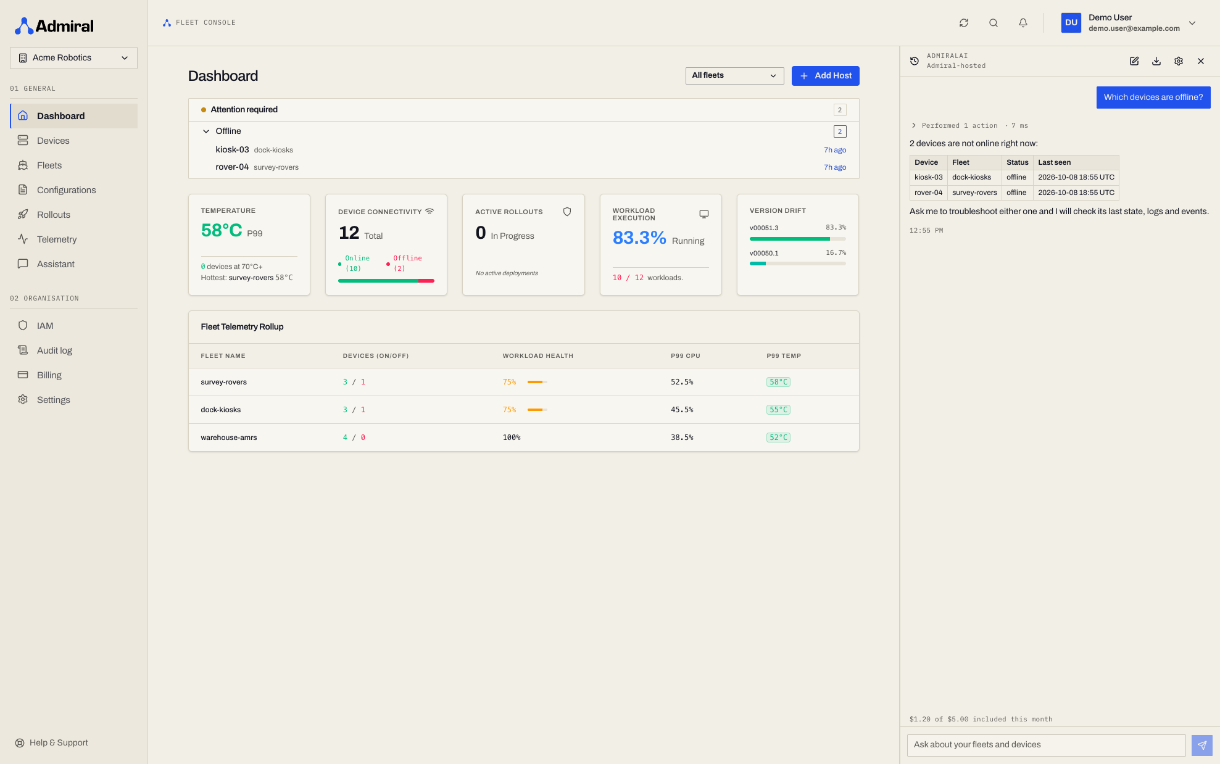
Task: Open IAM under Organisation
Action: (x=73, y=326)
